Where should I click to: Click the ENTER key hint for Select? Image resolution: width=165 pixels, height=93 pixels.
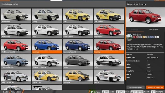[105, 92]
